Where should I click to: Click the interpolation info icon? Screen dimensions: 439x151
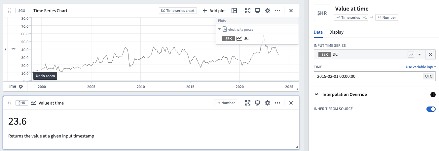pyautogui.click(x=433, y=95)
